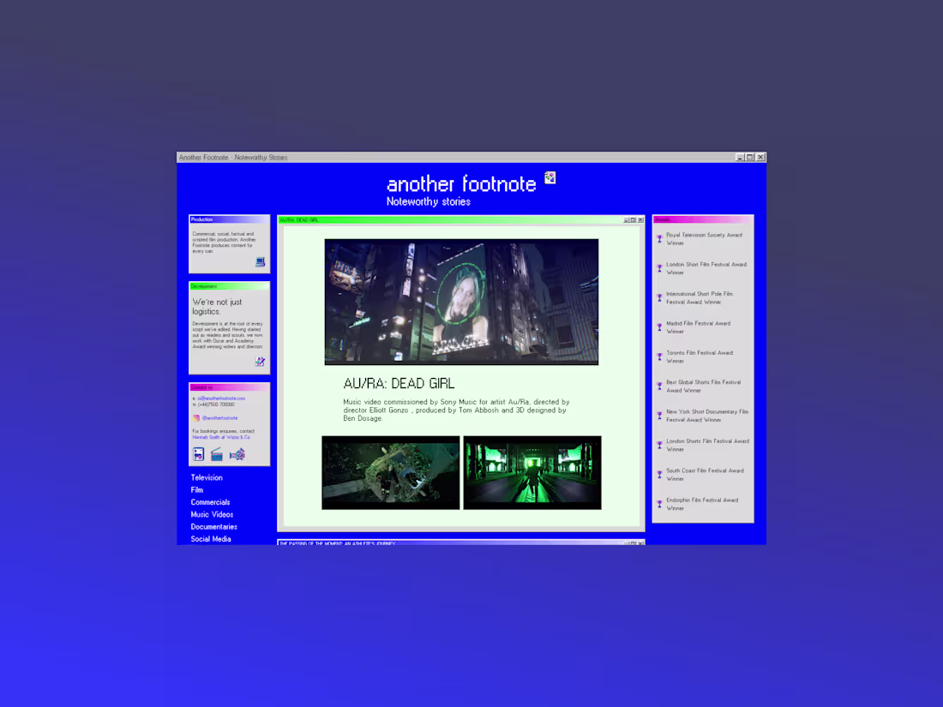The width and height of the screenshot is (943, 707).
Task: Click the Madrid Film Festival Award Winner text
Action: (x=698, y=327)
